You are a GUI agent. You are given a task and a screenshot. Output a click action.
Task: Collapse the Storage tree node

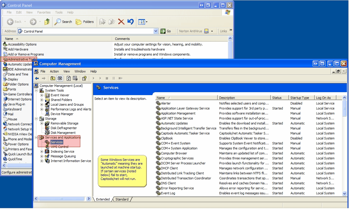pos(36,119)
